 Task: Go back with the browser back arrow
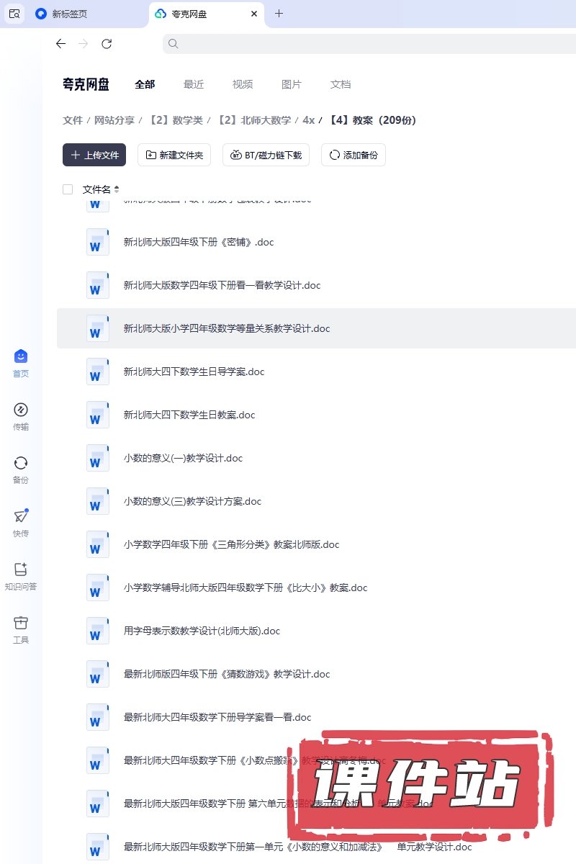click(60, 44)
